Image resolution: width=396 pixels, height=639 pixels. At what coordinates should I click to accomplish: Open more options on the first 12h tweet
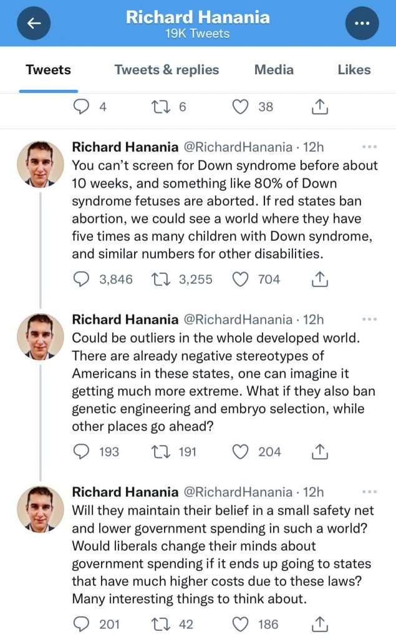370,147
